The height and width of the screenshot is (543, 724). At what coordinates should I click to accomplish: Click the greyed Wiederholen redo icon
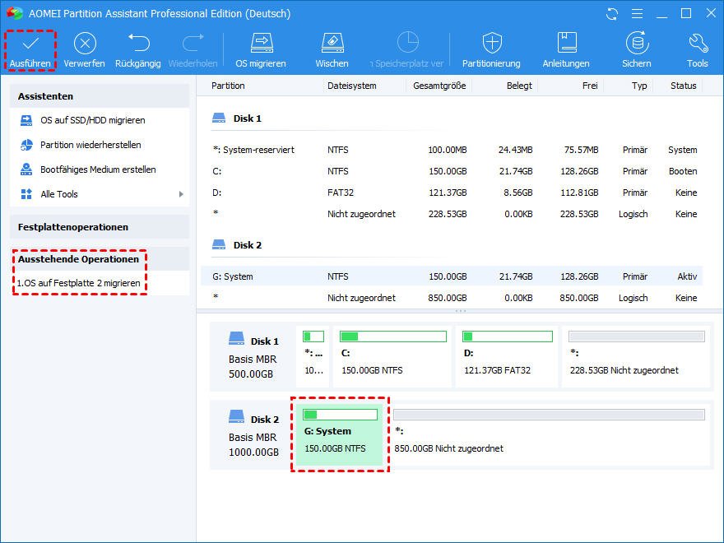(193, 43)
